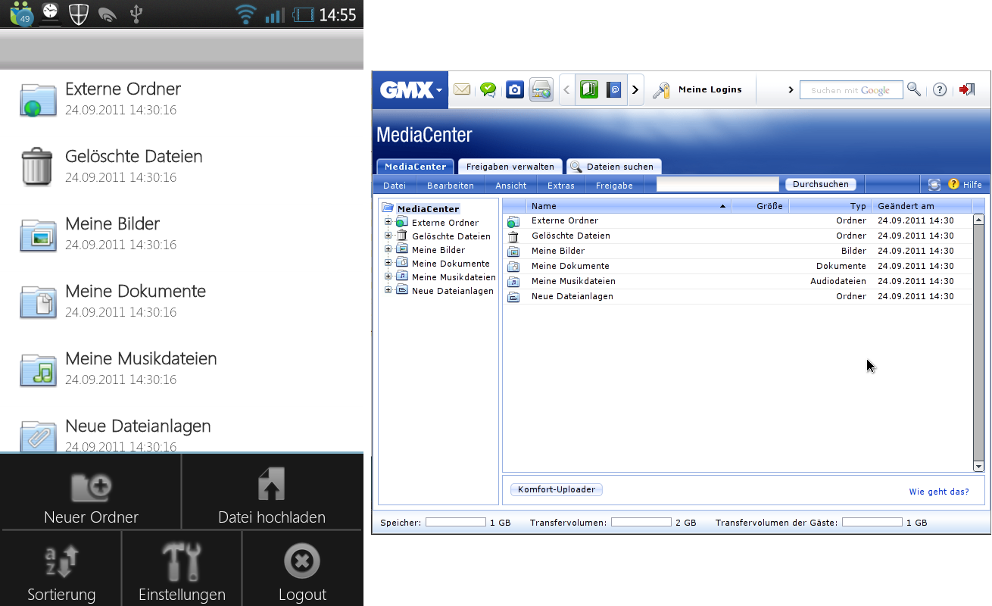Image resolution: width=992 pixels, height=606 pixels.
Task: Expand the Neue Dateianlagen tree node
Action: tap(388, 290)
